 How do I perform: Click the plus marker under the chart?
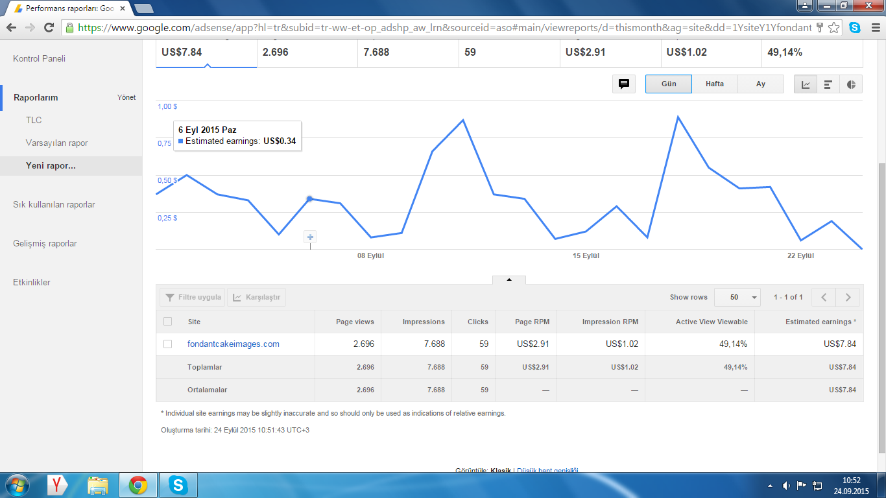click(310, 237)
